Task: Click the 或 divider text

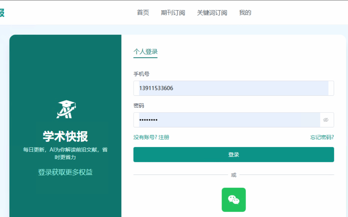Action: (x=233, y=175)
